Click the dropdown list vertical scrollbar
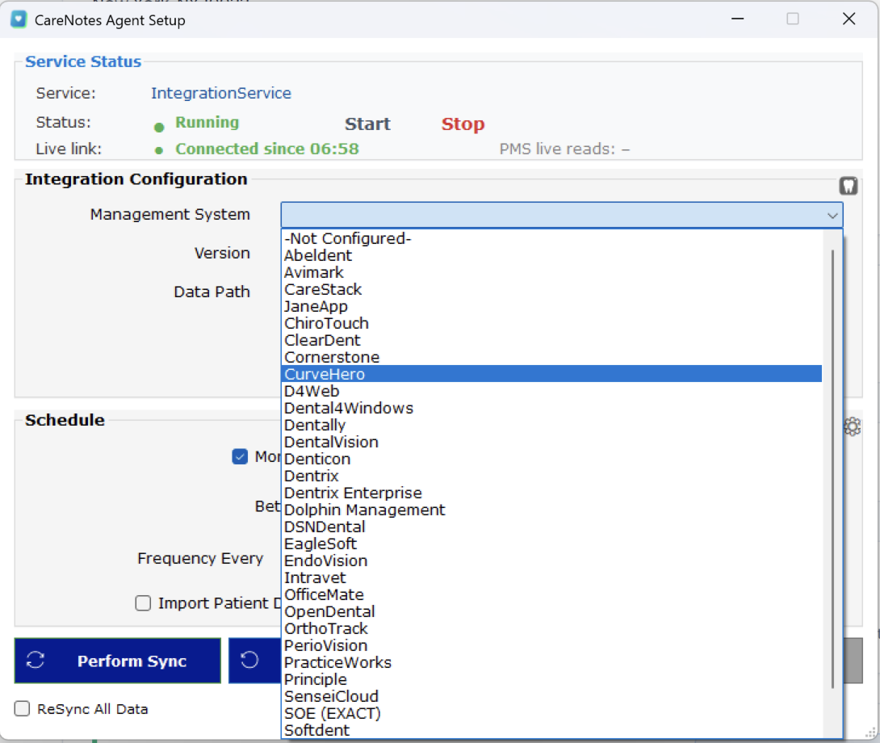The image size is (880, 743). (832, 469)
